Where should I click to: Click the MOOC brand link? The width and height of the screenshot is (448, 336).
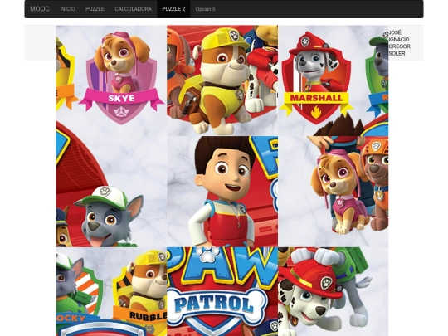[x=40, y=9]
